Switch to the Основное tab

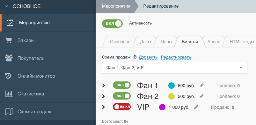pyautogui.click(x=120, y=42)
